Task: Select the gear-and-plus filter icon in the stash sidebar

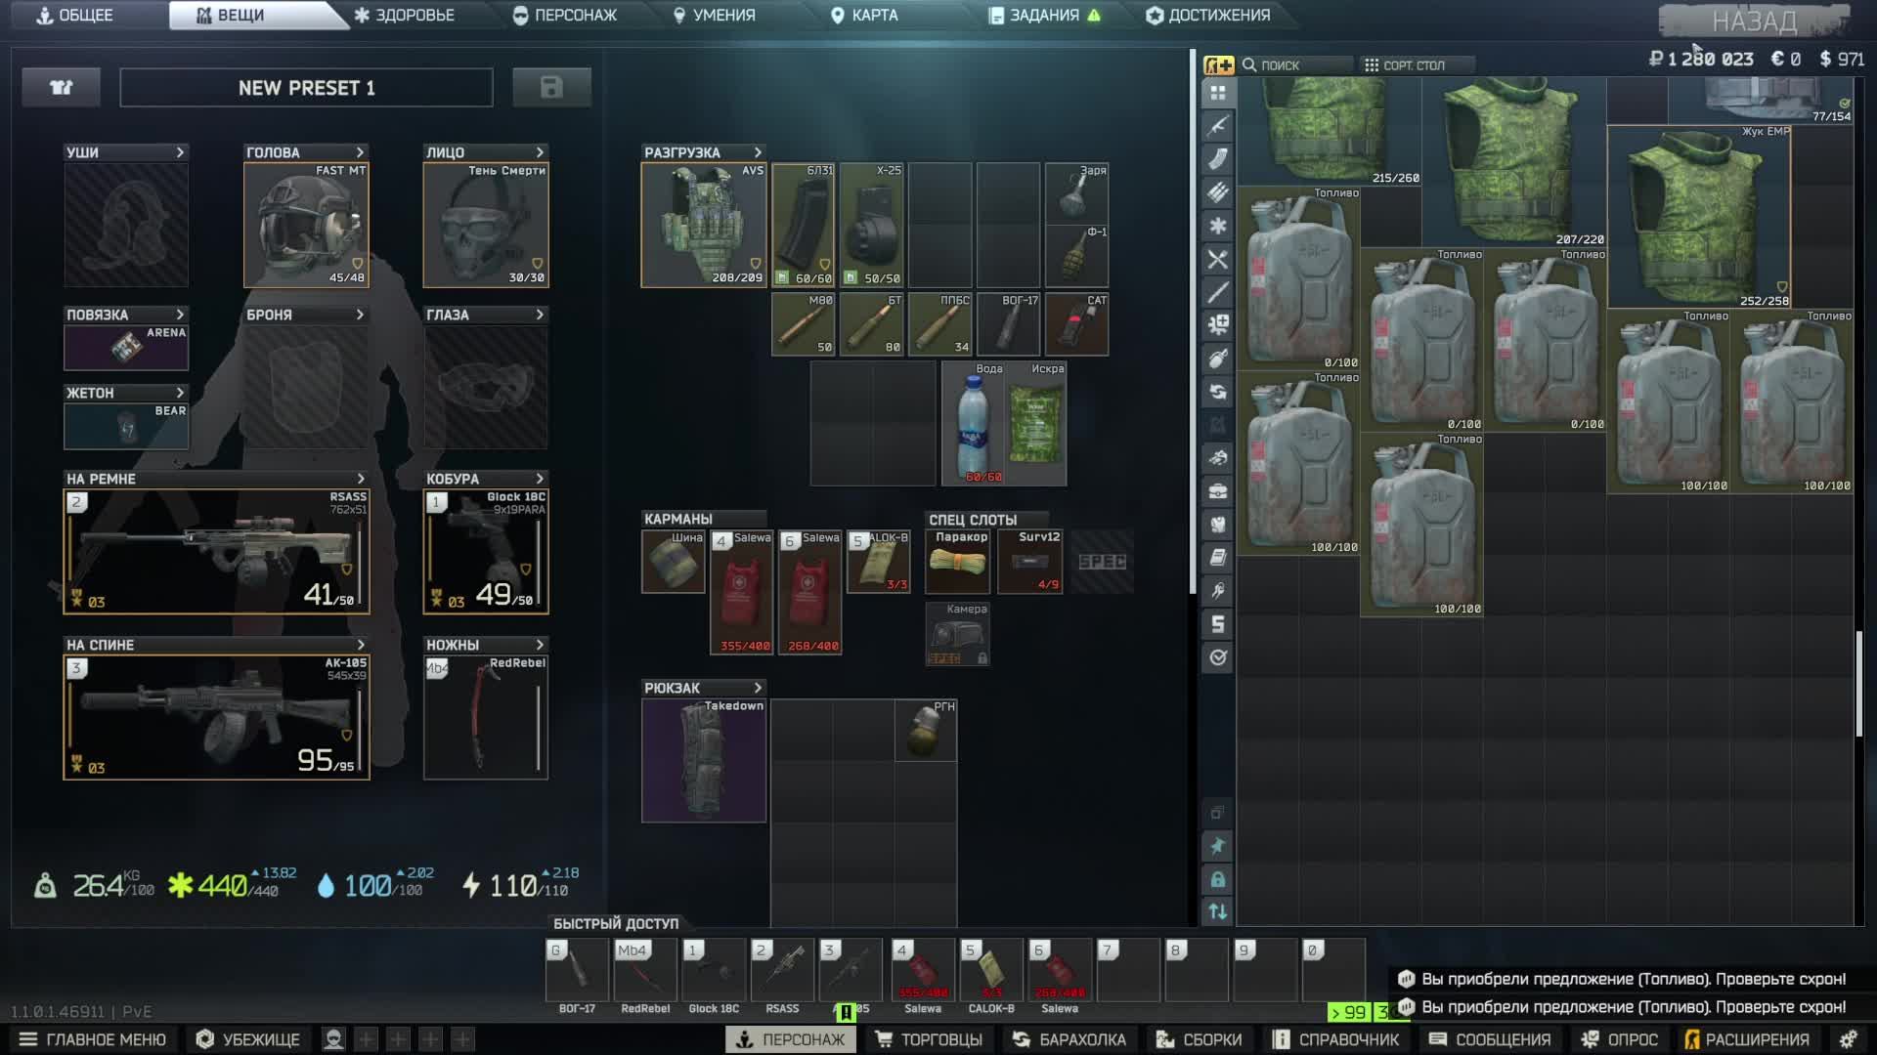Action: (x=1217, y=325)
